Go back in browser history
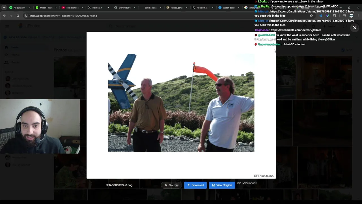The height and width of the screenshot is (204, 362). (x=4, y=16)
